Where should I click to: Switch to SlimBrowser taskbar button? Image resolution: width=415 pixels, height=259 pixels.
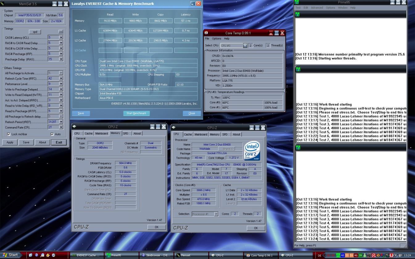(156, 255)
